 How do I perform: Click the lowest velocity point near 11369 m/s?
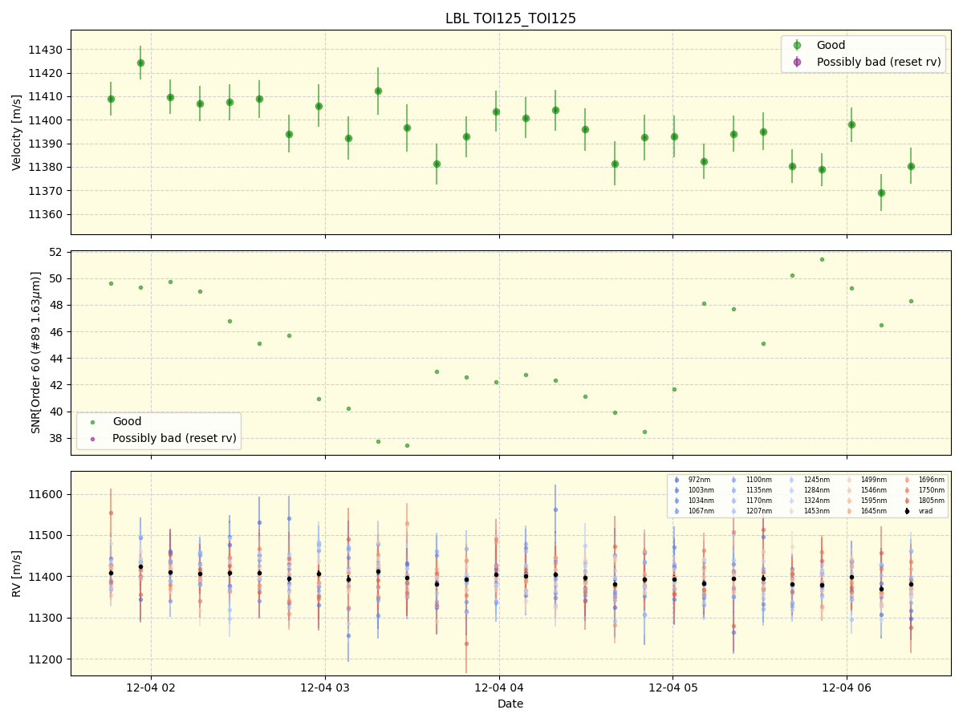coord(881,193)
